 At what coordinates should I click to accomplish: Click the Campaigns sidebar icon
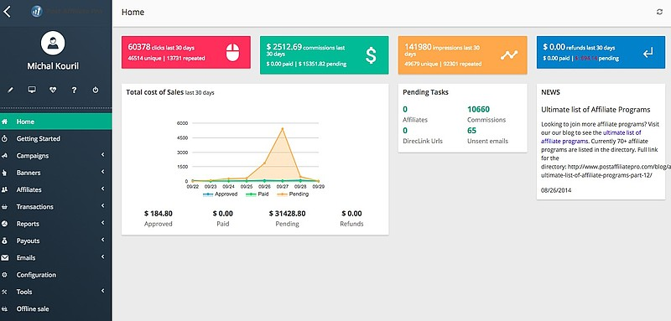pos(4,156)
